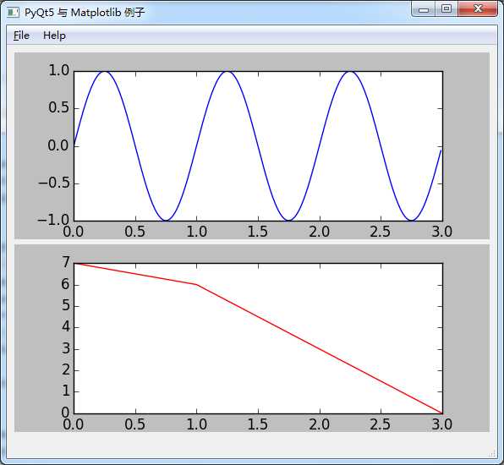Close the window with red X button
504x465 pixels.
[477, 9]
